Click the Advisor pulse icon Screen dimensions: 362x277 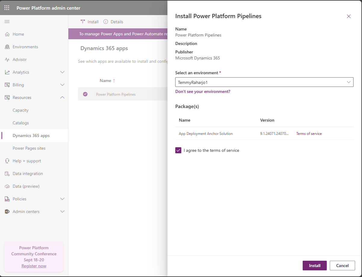click(7, 59)
